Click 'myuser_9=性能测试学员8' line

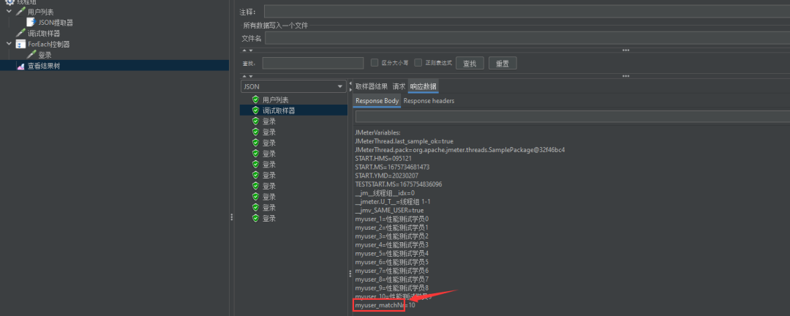point(391,287)
